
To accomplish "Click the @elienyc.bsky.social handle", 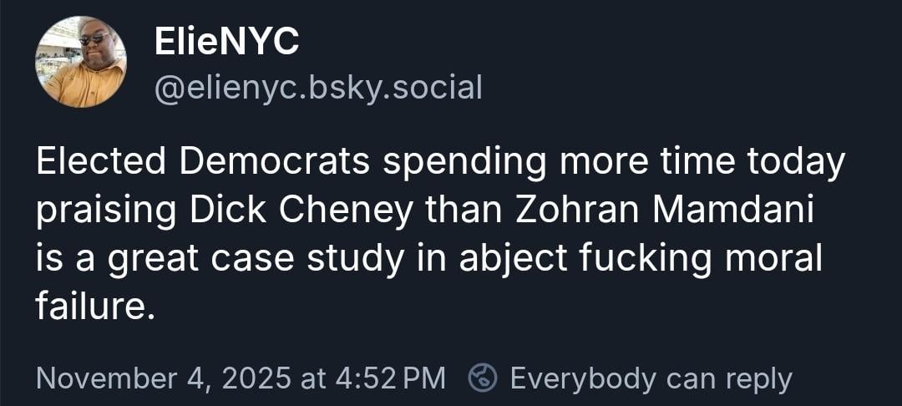I will (x=318, y=86).
